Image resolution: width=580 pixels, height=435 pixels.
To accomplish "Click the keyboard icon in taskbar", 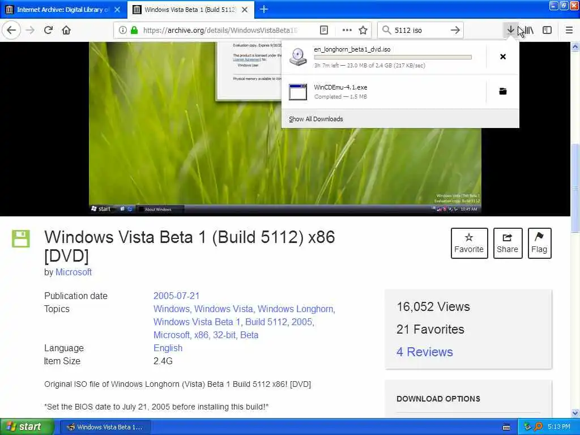I will 506,427.
